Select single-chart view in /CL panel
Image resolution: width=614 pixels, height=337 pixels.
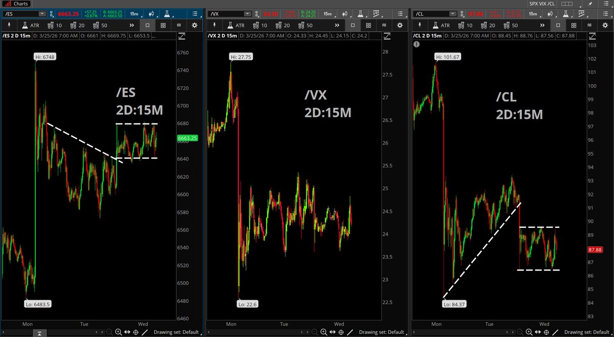(x=558, y=25)
